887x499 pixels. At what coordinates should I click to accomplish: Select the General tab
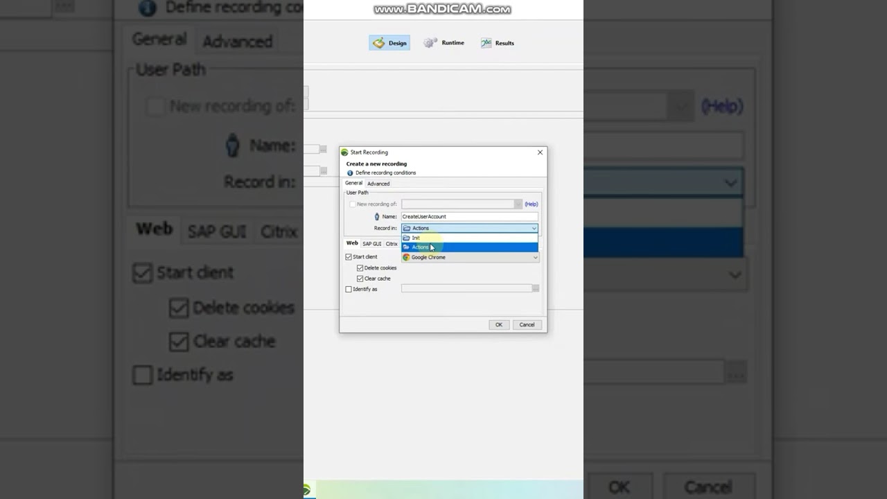coord(353,183)
